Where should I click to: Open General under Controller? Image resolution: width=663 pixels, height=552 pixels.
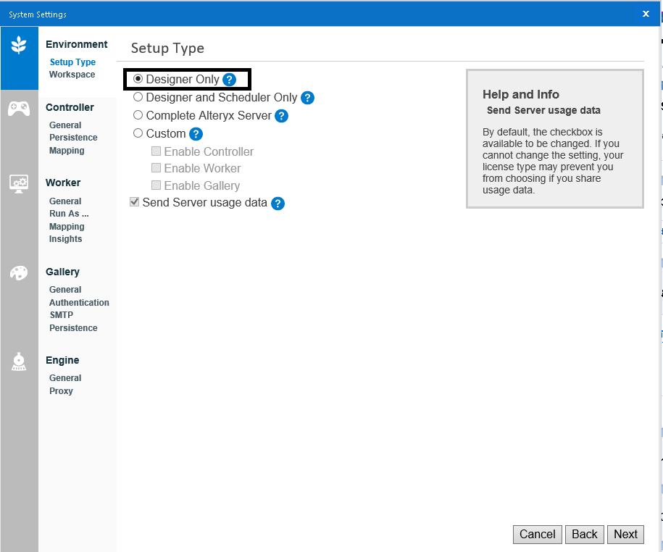pos(65,125)
